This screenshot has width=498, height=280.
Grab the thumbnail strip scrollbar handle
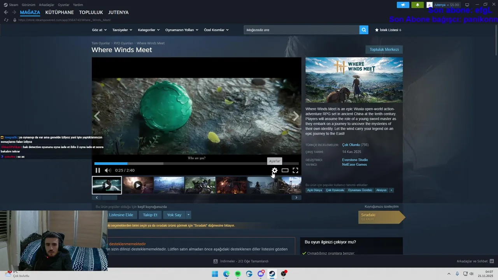click(109, 198)
